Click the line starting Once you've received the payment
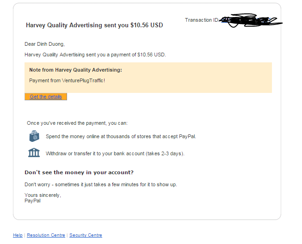The width and height of the screenshot is (302, 244). point(77,123)
